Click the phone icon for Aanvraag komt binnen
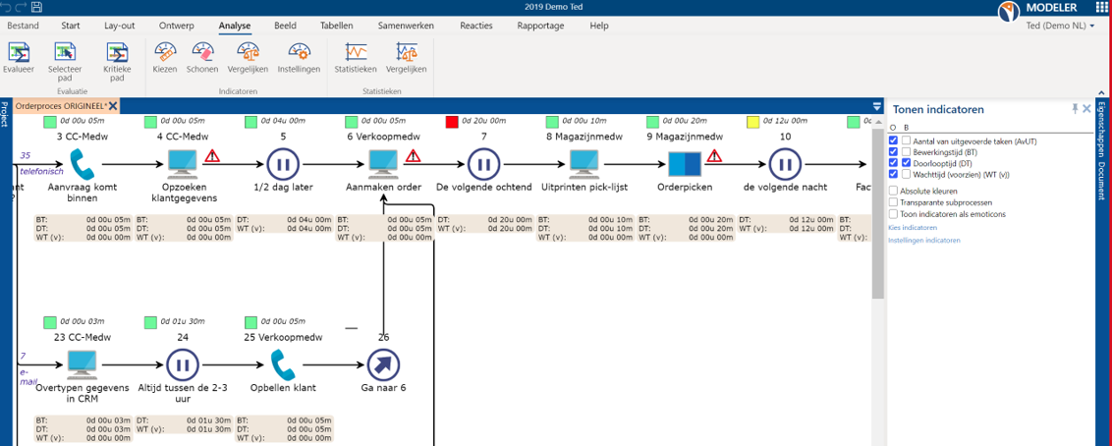This screenshot has height=446, width=1112. tap(82, 162)
